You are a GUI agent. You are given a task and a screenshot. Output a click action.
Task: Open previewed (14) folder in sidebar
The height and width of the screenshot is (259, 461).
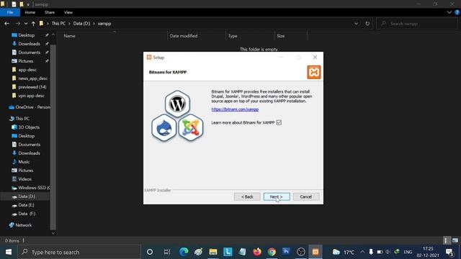click(32, 87)
